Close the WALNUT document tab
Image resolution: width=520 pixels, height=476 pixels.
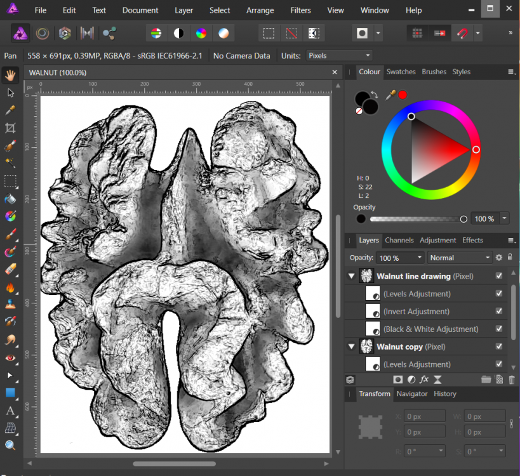pyautogui.click(x=335, y=73)
